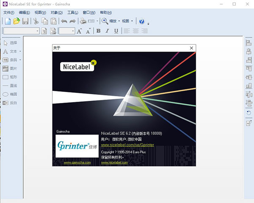The width and height of the screenshot is (254, 203).
Task: Open the 编辑(E) menu
Action: (25, 13)
